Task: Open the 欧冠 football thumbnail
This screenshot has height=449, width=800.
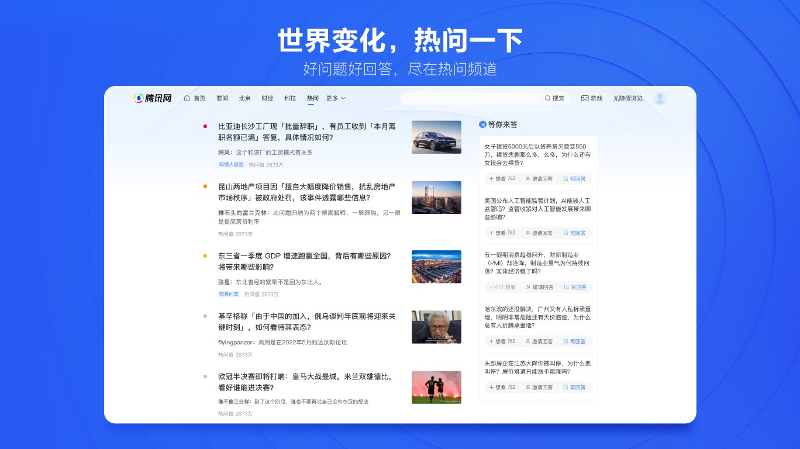Action: [x=436, y=387]
